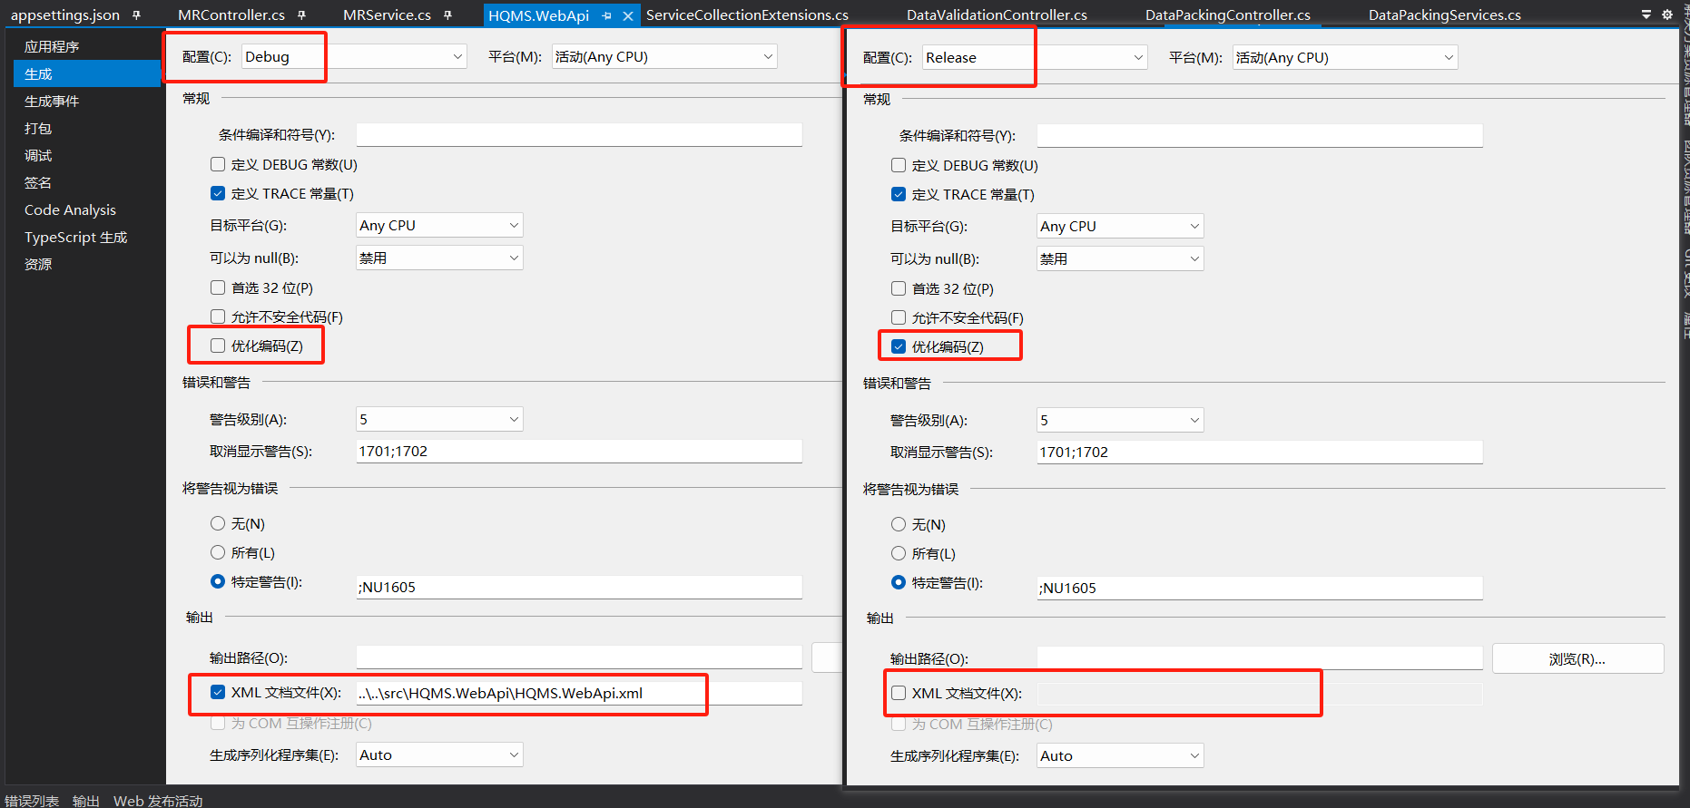The image size is (1690, 808).
Task: Check 允许不安全代码 in Debug panel
Action: click(218, 316)
